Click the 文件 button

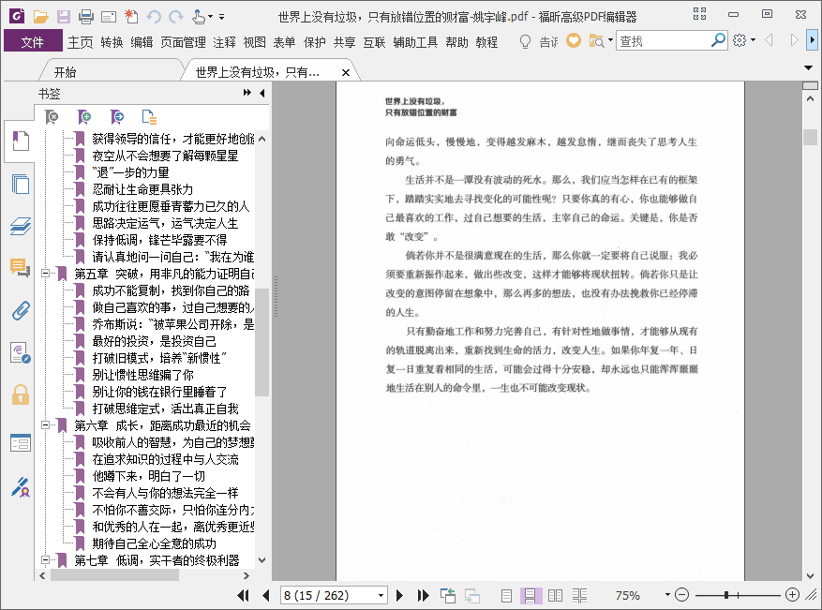coord(32,42)
